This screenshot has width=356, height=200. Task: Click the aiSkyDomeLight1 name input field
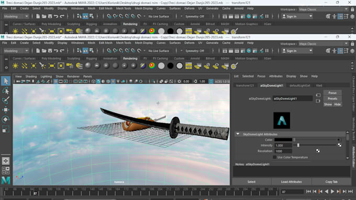293,98
